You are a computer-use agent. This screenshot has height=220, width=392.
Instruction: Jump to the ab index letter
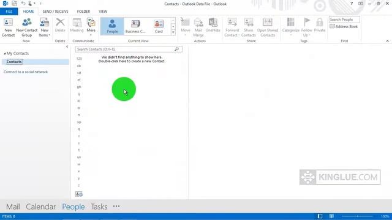[x=79, y=66]
